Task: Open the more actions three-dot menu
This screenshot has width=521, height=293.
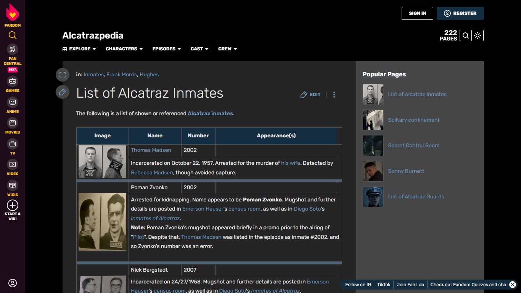Action: 334,95
